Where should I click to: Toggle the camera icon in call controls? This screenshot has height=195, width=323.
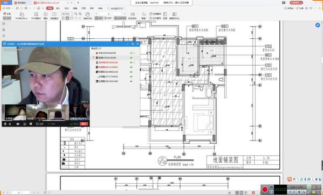tap(18, 124)
